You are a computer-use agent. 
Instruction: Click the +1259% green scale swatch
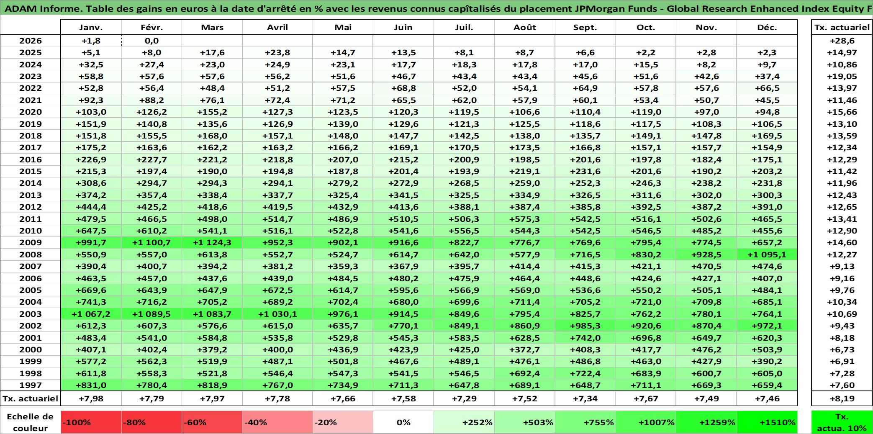tap(707, 422)
